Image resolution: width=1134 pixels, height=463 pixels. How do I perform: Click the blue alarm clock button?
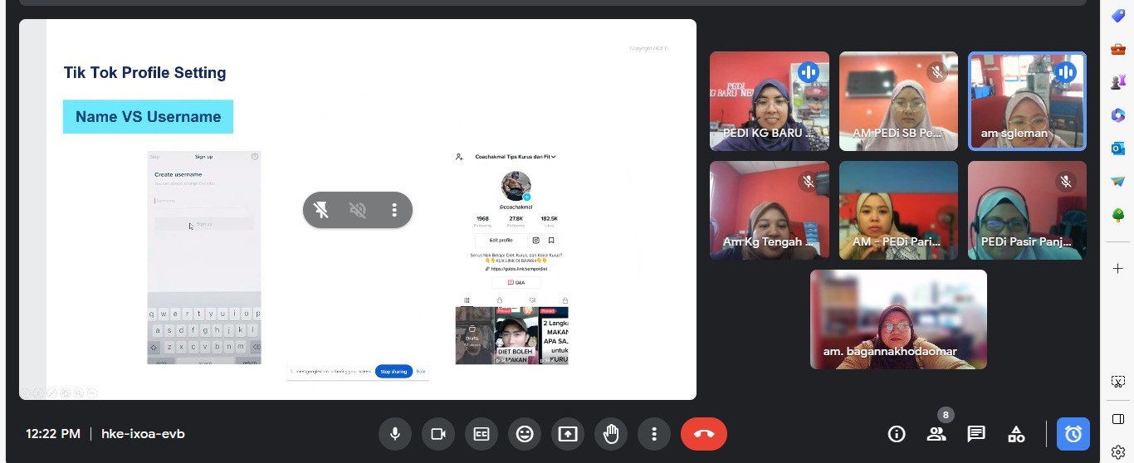[x=1073, y=433]
